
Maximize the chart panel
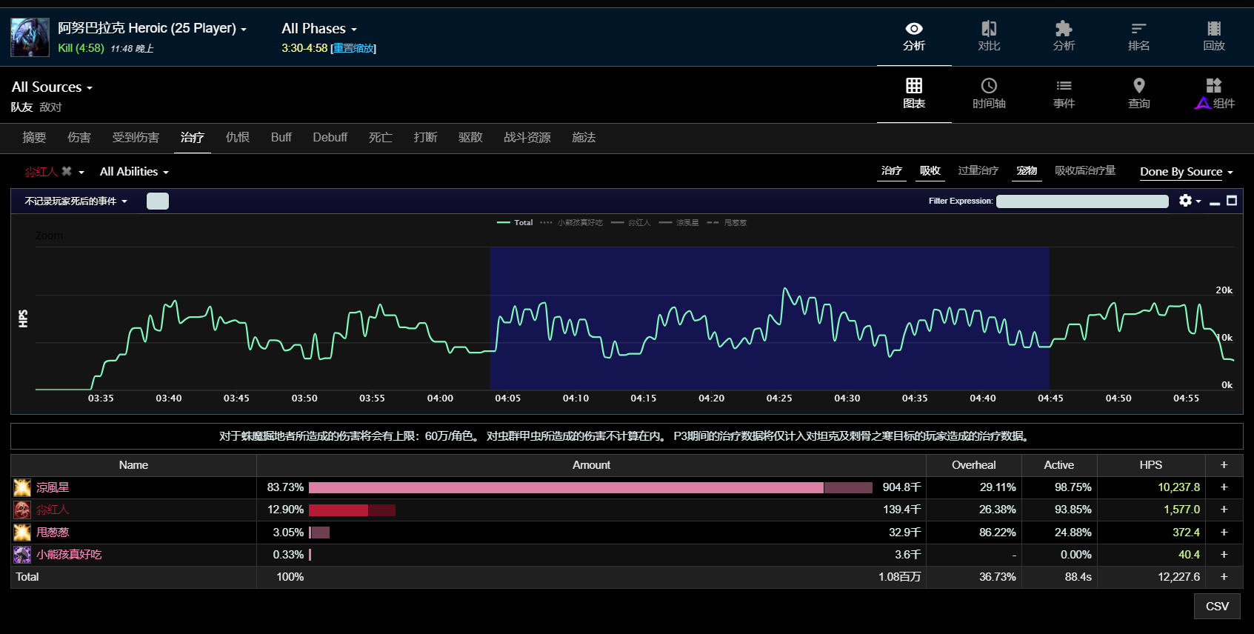pyautogui.click(x=1232, y=201)
